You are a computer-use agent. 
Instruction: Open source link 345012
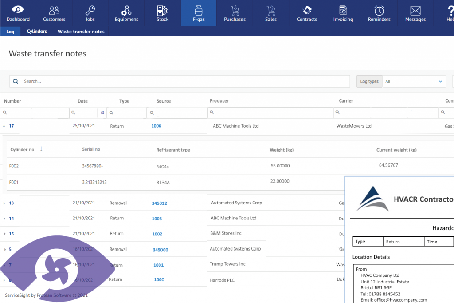160,203
